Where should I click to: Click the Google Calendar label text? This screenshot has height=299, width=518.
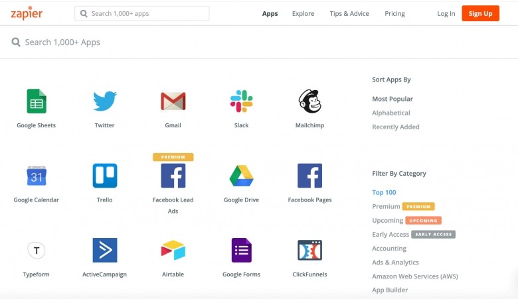click(37, 200)
